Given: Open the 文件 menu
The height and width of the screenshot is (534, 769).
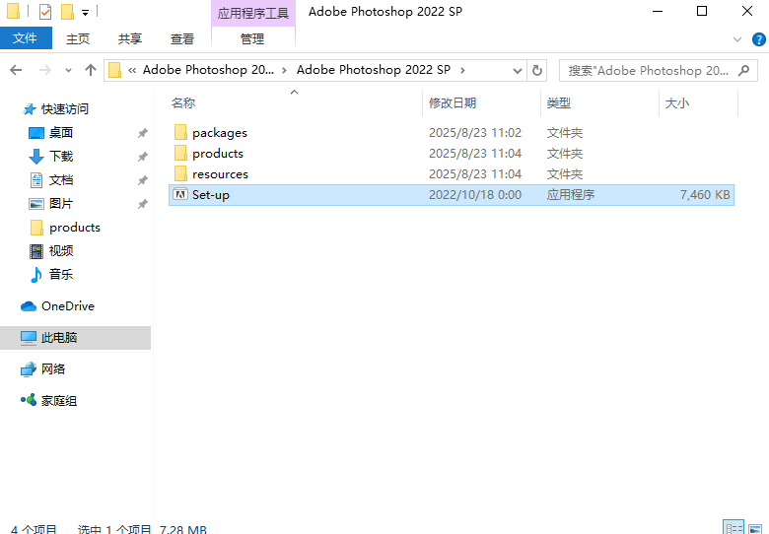Looking at the screenshot, I should 26,38.
